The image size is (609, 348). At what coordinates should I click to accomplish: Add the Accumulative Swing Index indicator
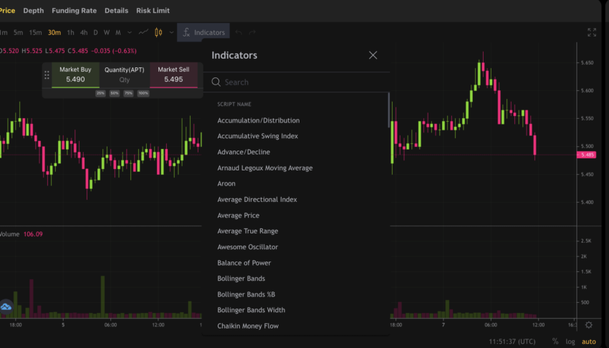pyautogui.click(x=257, y=136)
